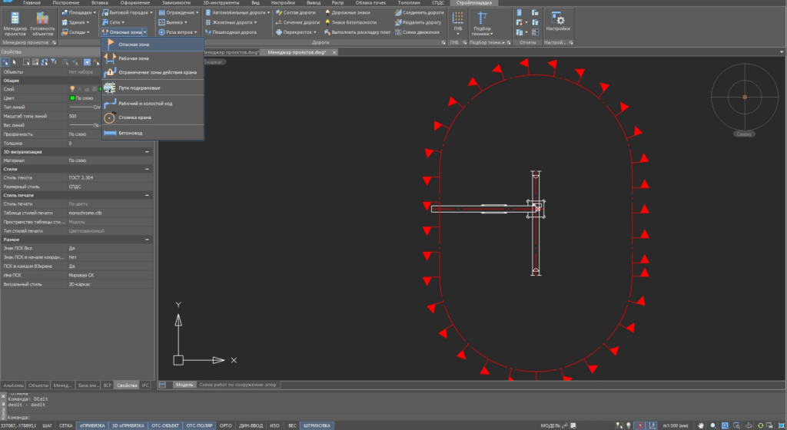Toggle СЕТКА grid display in status bar

[x=66, y=425]
